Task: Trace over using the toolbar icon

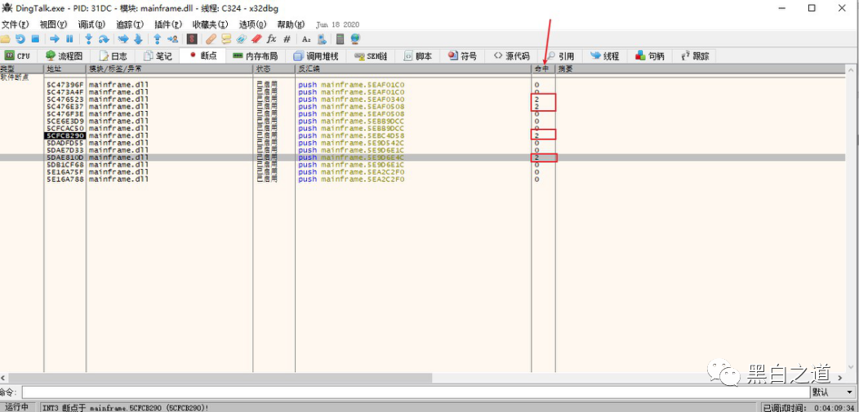Action: [138, 39]
